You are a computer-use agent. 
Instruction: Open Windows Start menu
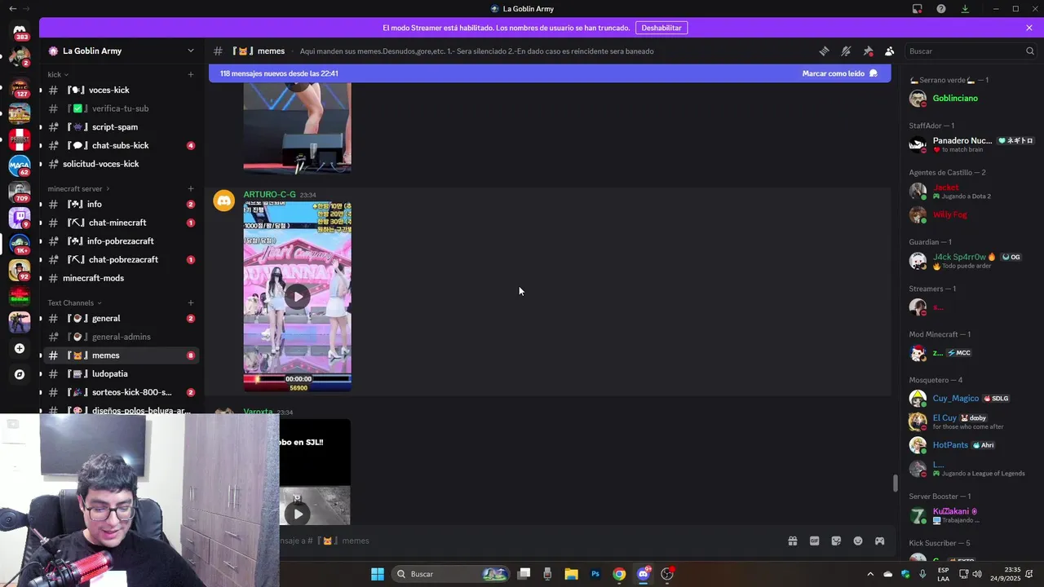[x=377, y=574]
